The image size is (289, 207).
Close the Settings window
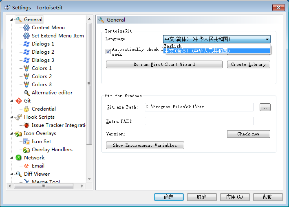pyautogui.click(x=278, y=8)
